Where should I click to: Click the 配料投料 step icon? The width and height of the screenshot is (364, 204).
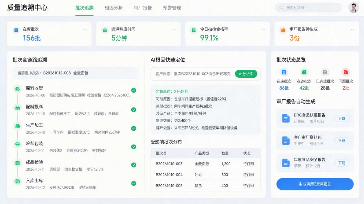(x=18, y=107)
